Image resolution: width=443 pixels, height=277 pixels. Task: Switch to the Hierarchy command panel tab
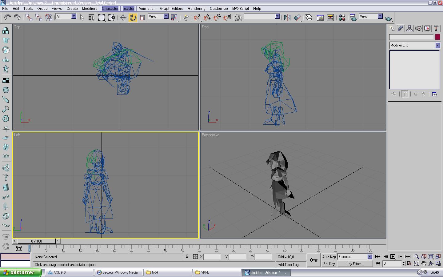tap(409, 28)
